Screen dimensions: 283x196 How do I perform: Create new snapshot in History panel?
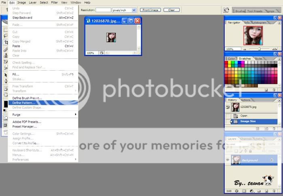coord(266,129)
